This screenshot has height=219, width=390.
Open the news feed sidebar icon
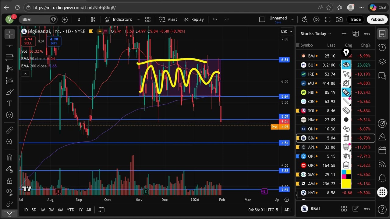click(x=382, y=164)
